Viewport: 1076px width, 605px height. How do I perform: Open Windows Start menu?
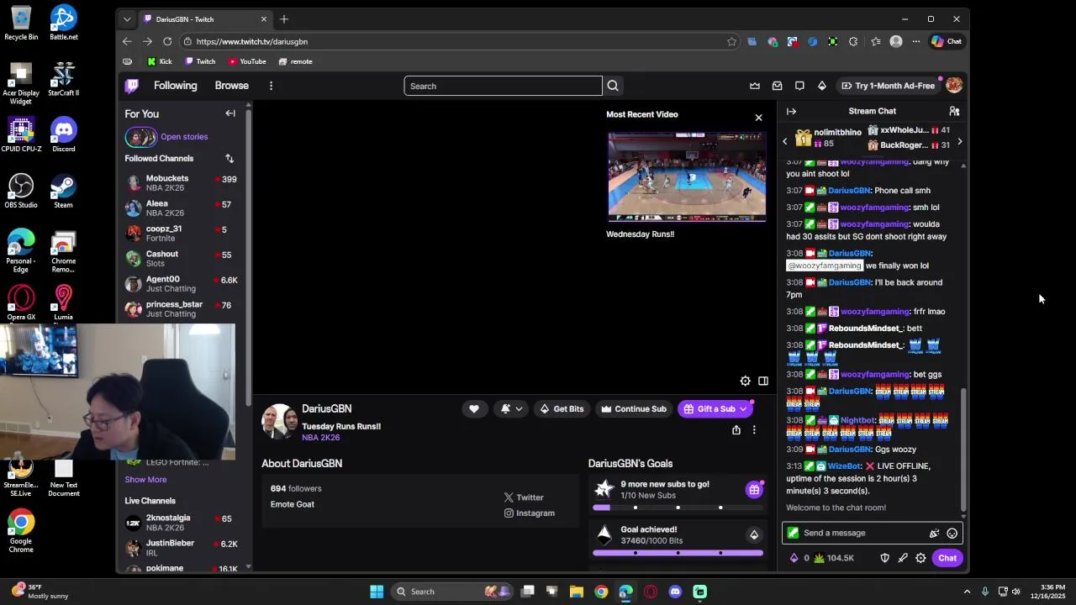tap(377, 592)
